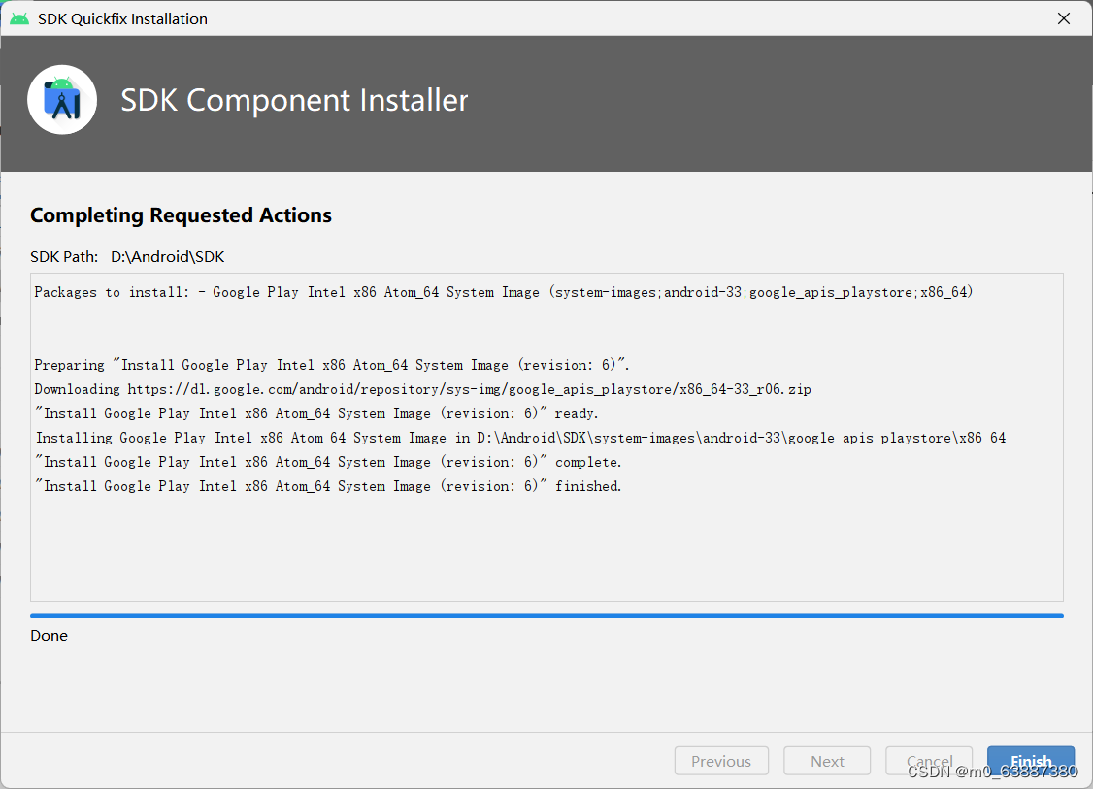Viewport: 1093px width, 789px height.
Task: Click the log line ending with ready
Action: click(x=316, y=413)
